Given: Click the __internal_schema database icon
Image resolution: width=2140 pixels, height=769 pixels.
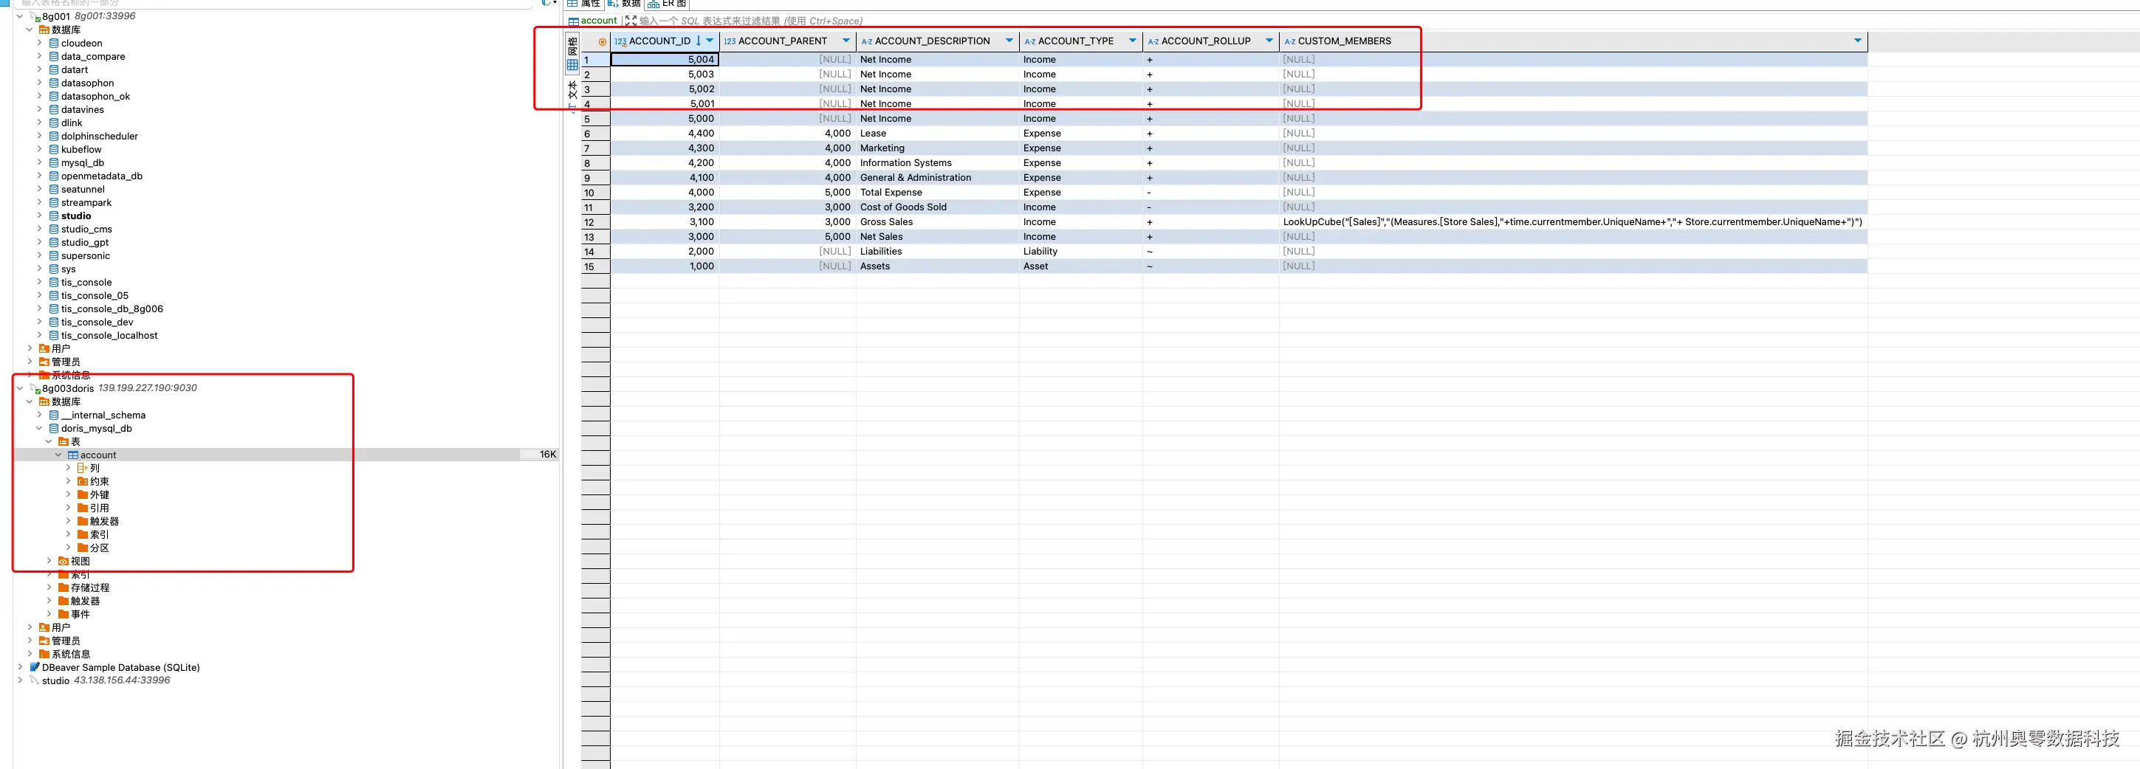Looking at the screenshot, I should click(x=54, y=415).
